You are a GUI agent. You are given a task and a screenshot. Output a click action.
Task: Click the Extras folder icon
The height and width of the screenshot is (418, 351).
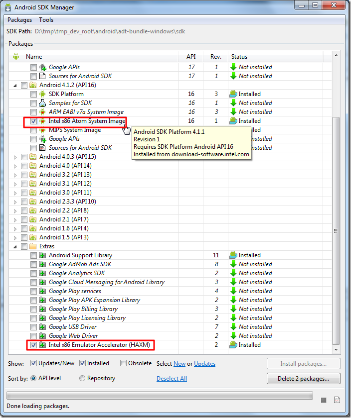pos(33,246)
